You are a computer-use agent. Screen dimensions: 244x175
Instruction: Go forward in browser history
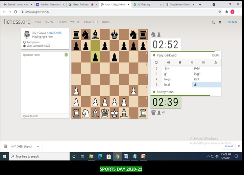pyautogui.click(x=10, y=12)
